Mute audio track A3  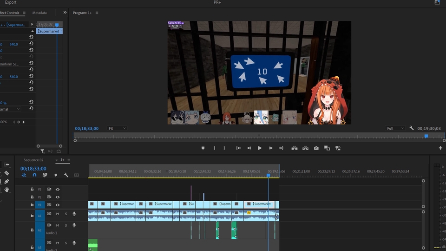pos(58,243)
